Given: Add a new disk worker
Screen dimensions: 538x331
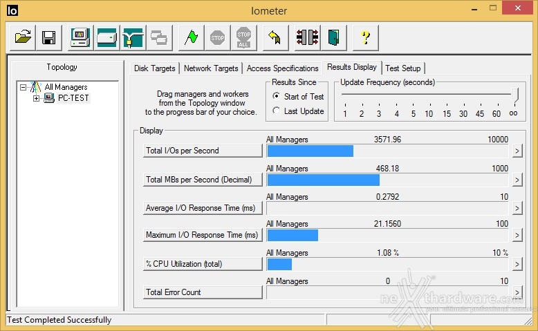Looking at the screenshot, I should [106, 37].
